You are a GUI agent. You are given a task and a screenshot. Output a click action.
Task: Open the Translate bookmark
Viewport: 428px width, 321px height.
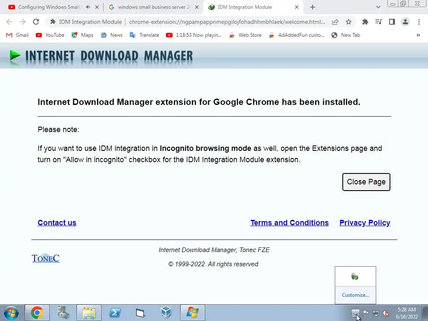pyautogui.click(x=144, y=35)
